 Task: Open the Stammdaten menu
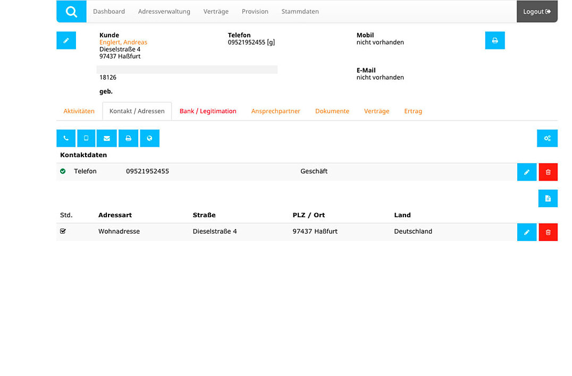pos(300,11)
